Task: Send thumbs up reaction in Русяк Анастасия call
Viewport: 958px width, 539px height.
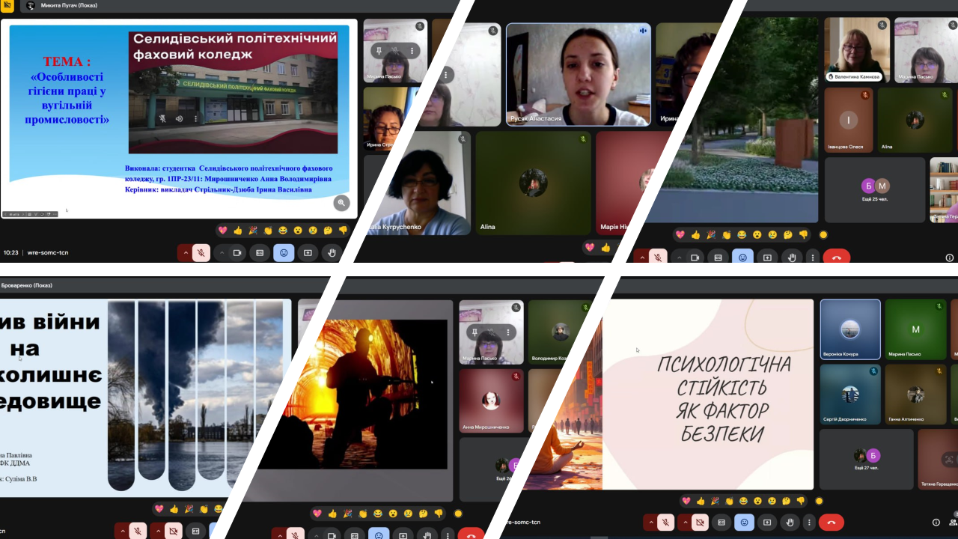Action: [605, 247]
